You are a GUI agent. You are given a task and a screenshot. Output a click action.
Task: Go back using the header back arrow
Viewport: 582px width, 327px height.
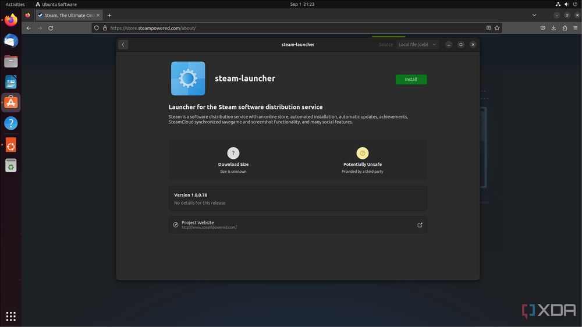point(123,45)
